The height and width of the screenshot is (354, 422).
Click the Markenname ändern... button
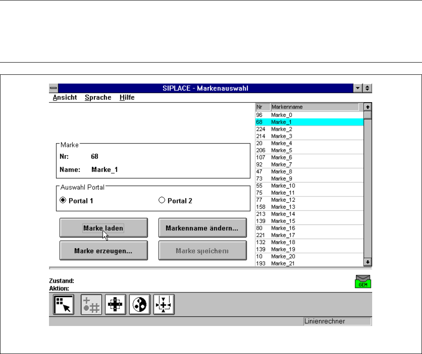tap(202, 228)
